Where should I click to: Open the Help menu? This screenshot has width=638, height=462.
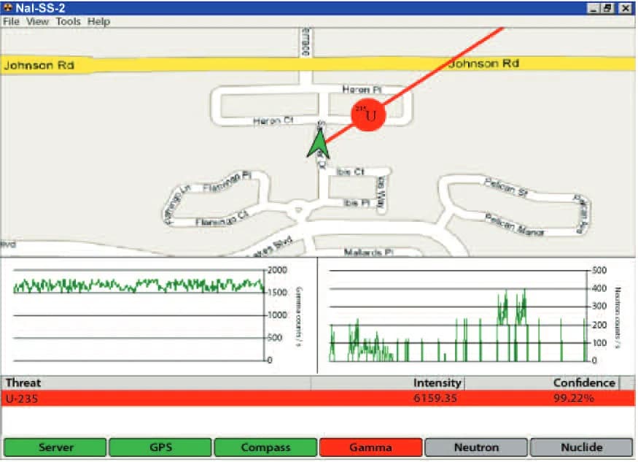point(98,22)
